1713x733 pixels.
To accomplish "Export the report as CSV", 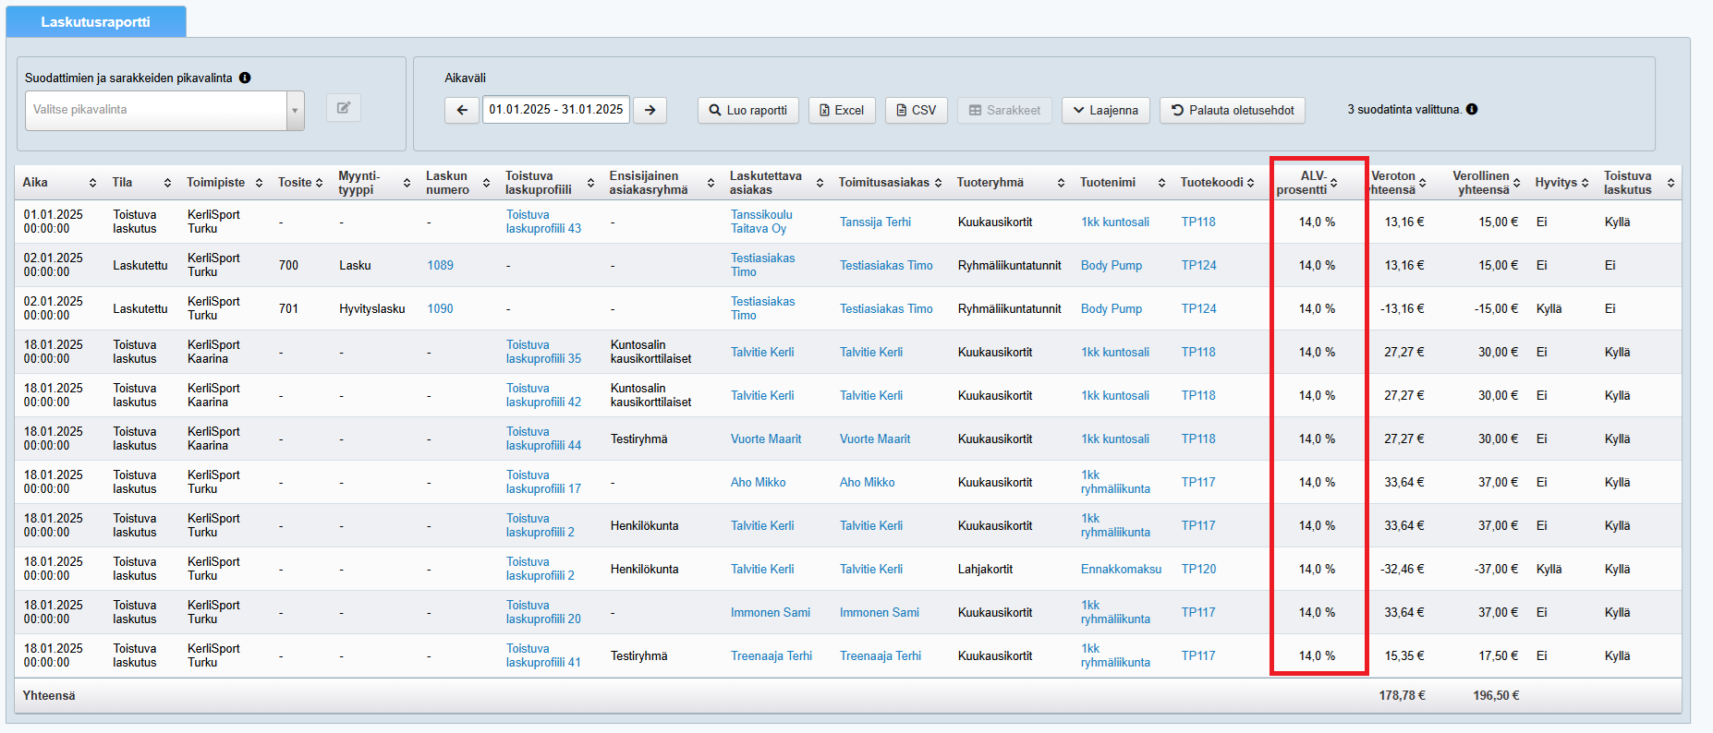I will 916,110.
